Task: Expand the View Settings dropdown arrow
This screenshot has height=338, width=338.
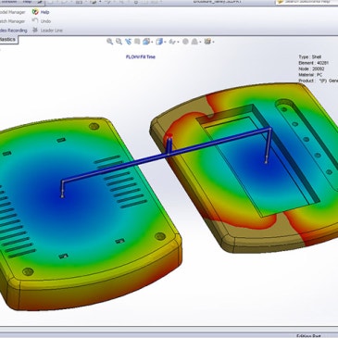Action: (x=213, y=42)
